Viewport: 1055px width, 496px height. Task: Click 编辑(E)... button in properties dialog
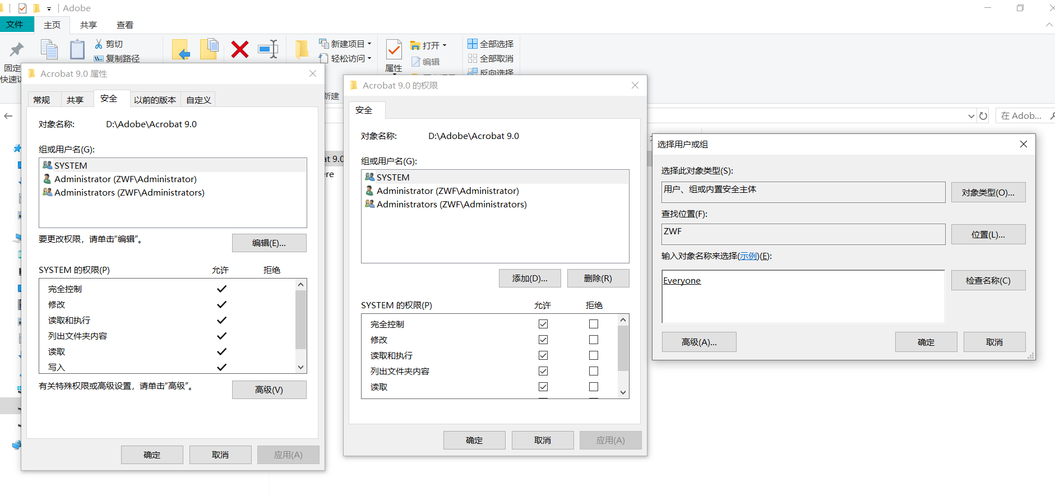[269, 243]
